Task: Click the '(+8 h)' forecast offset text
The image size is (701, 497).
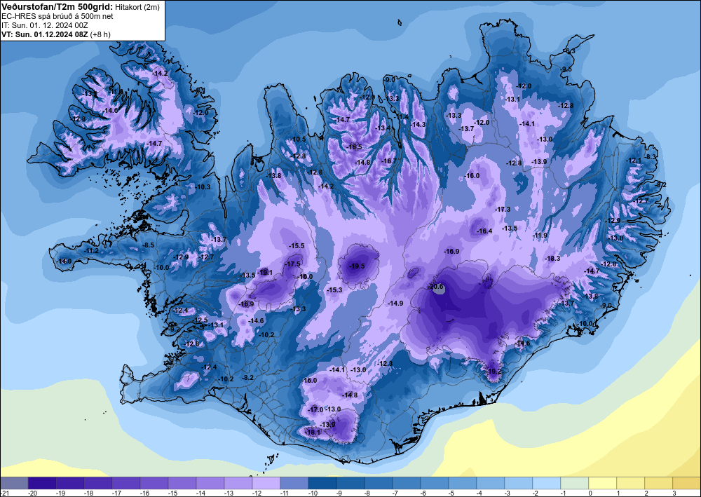Action: pos(100,34)
